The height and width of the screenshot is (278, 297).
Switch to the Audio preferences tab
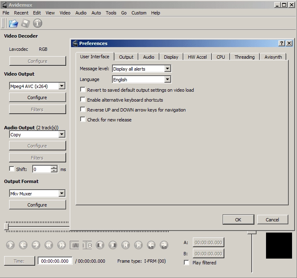pos(149,57)
